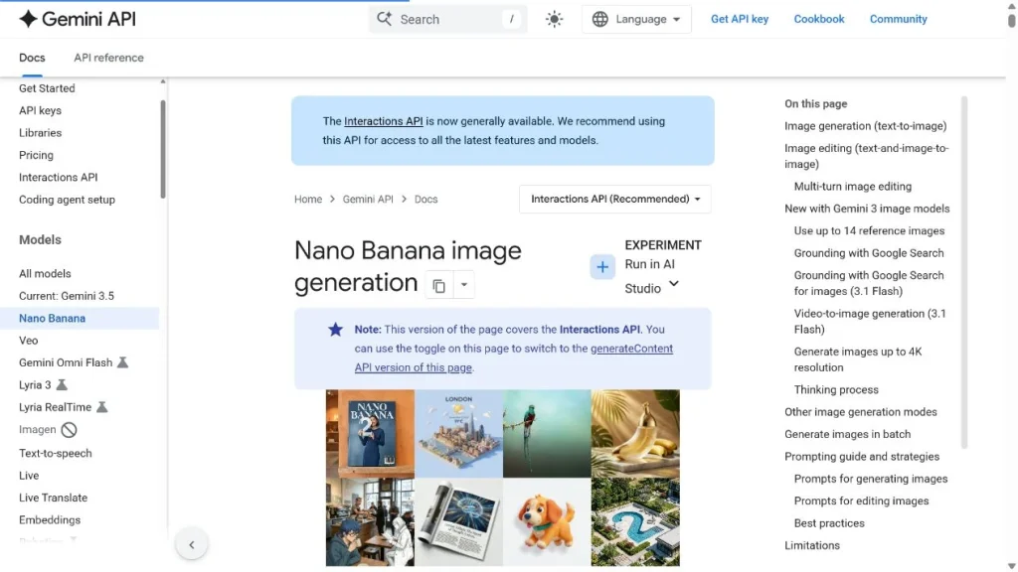The height and width of the screenshot is (572, 1018).
Task: Click the London isometric city thumbnail
Action: coord(458,434)
